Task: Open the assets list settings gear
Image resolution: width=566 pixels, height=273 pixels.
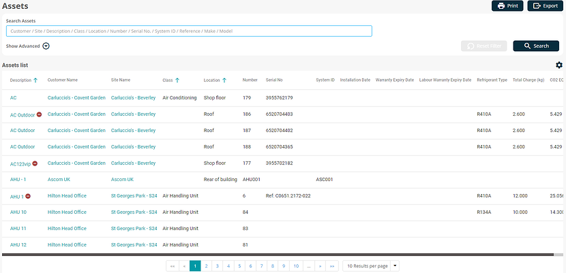Action: click(559, 65)
